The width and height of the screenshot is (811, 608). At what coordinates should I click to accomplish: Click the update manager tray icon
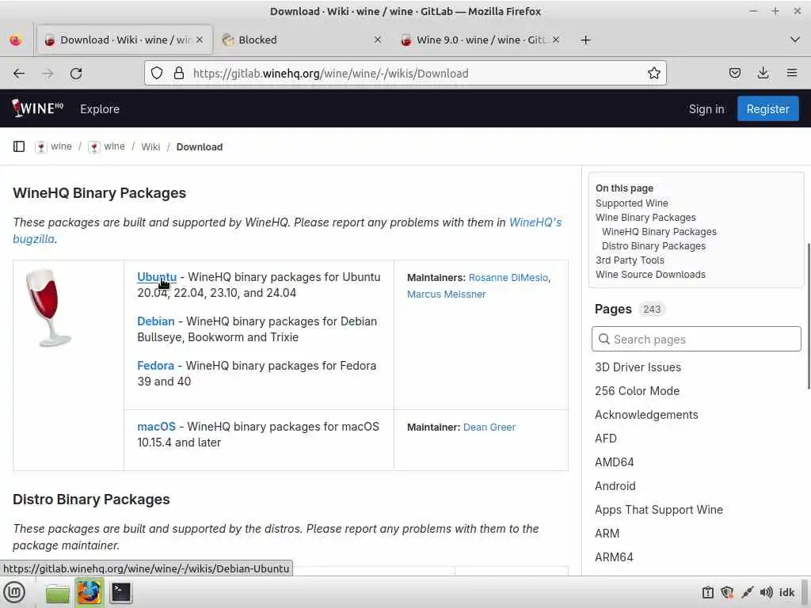point(707,592)
